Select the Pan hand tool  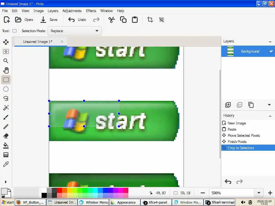(x=6, y=70)
